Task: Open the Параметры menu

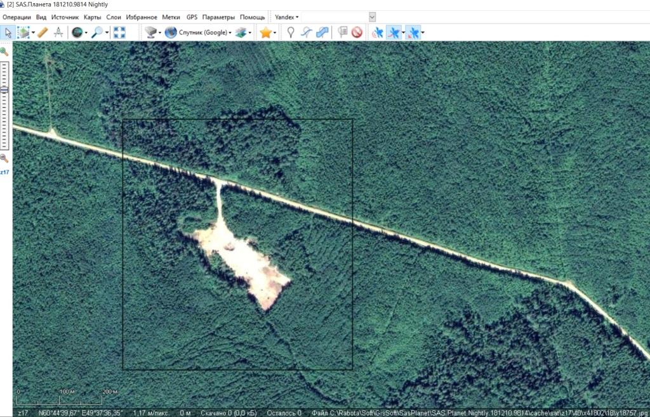Action: click(x=218, y=17)
